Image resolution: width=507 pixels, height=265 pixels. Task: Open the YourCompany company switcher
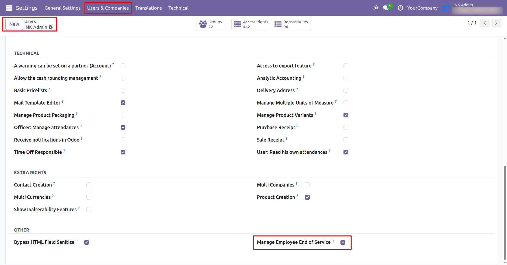click(x=422, y=8)
